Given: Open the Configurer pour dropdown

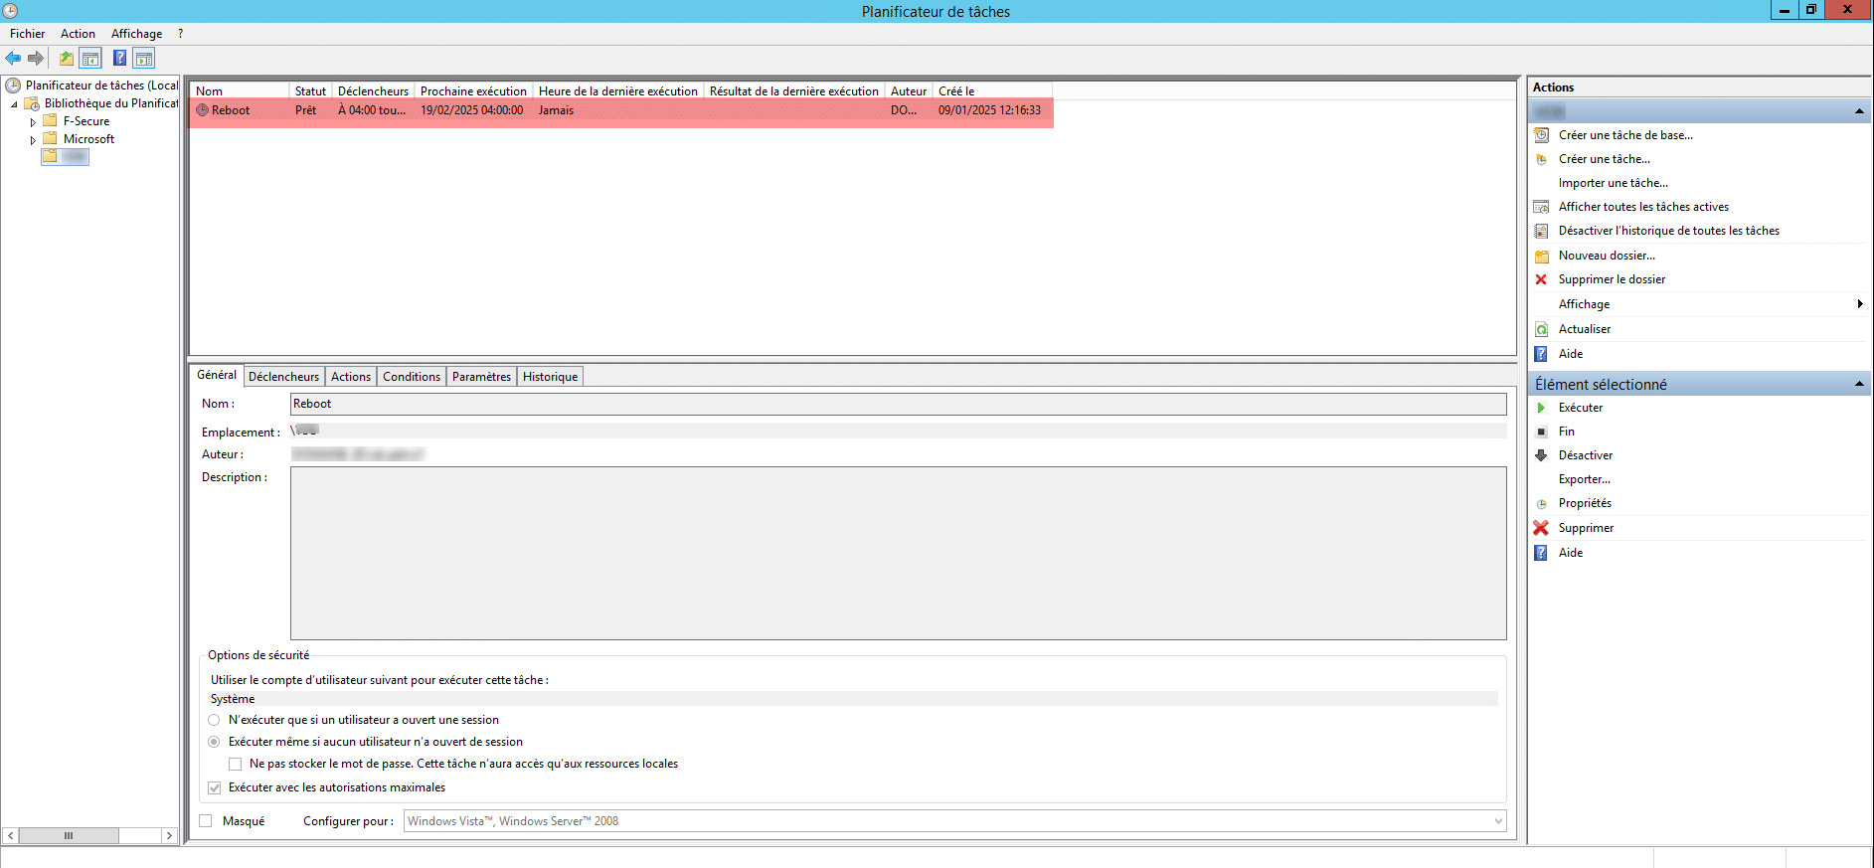Looking at the screenshot, I should pos(1497,821).
